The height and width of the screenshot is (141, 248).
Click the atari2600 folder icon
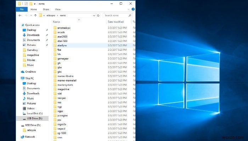tap(55, 37)
